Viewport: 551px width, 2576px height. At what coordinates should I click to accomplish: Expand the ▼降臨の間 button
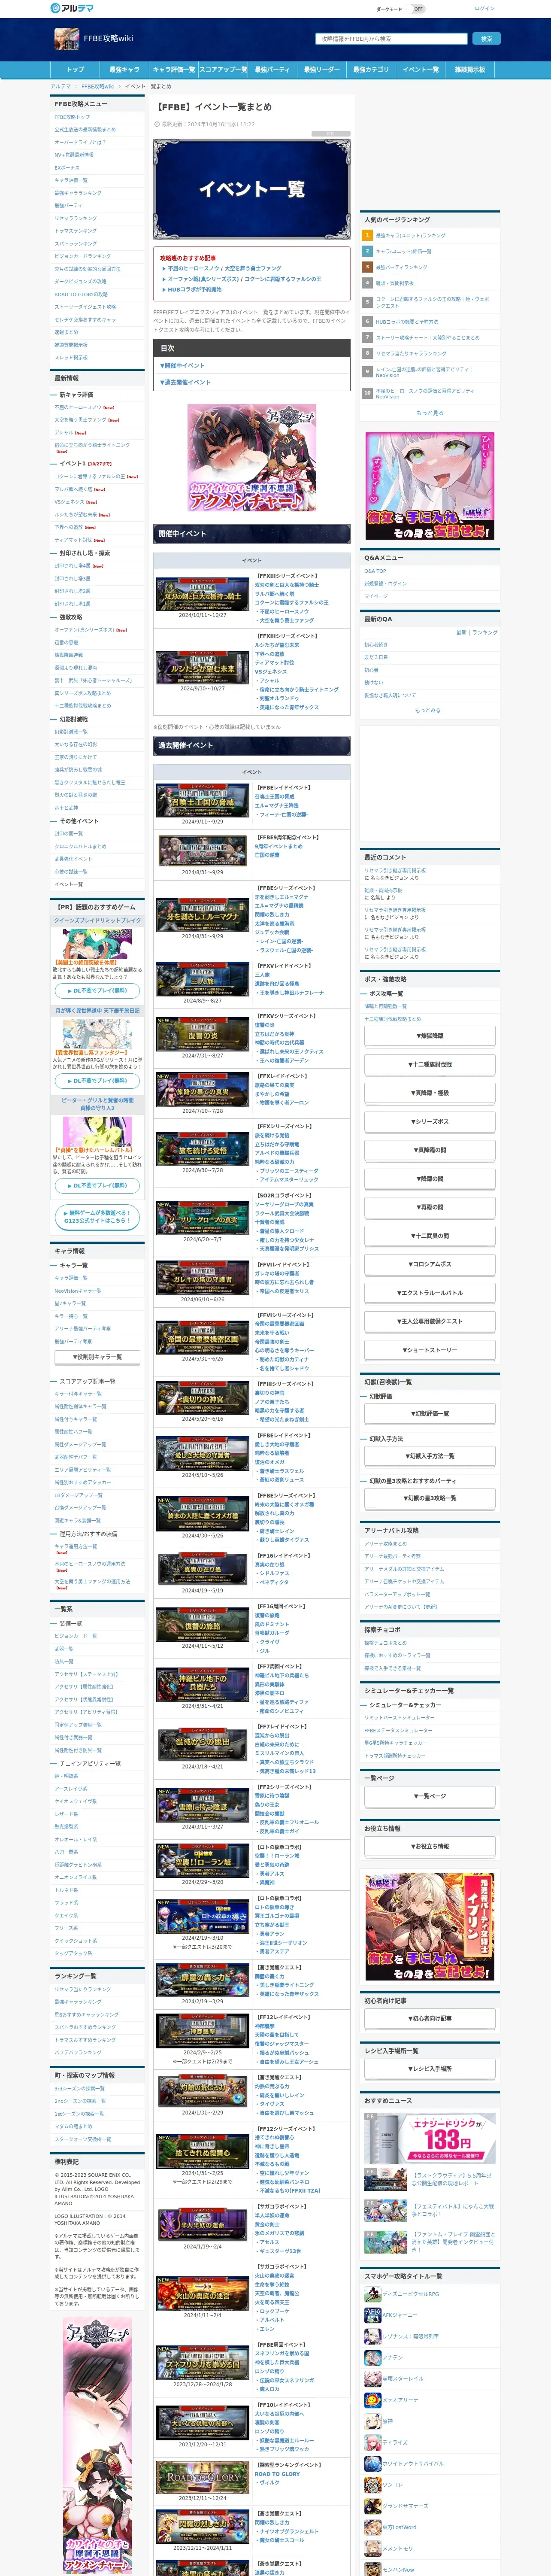point(430,1179)
